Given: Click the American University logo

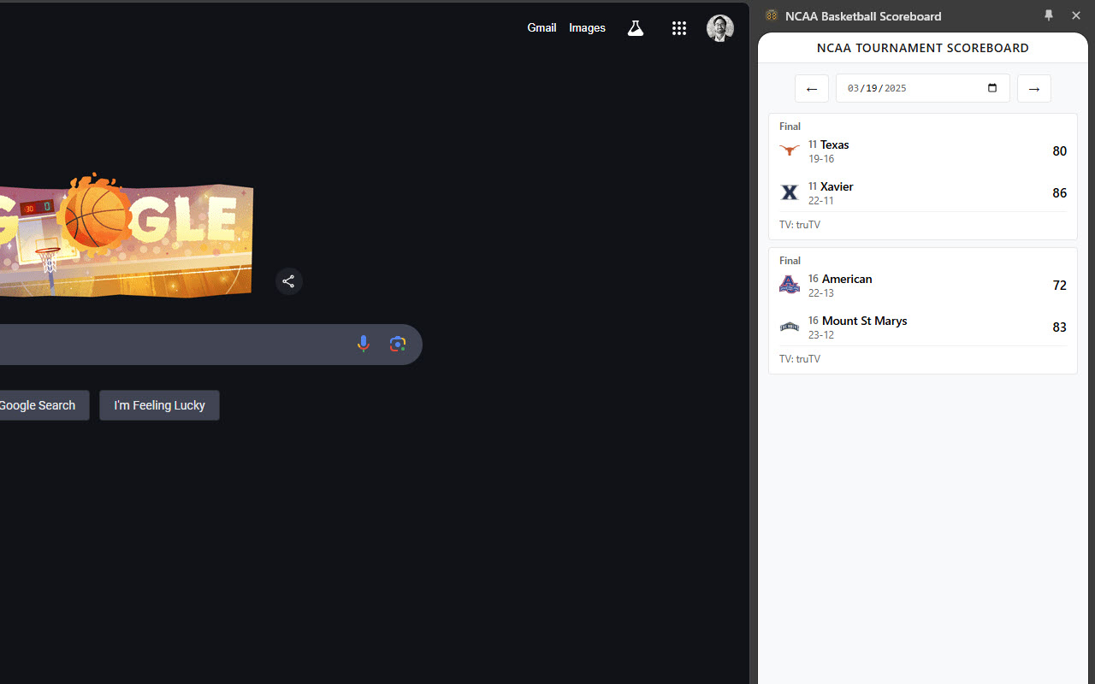Looking at the screenshot, I should click(x=790, y=285).
